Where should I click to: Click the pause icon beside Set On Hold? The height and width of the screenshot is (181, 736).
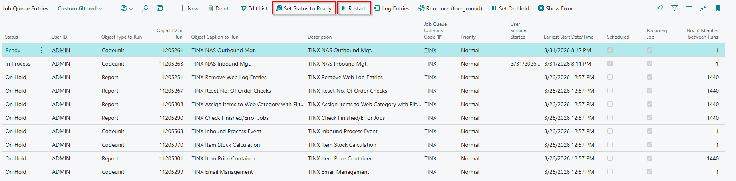click(x=494, y=8)
